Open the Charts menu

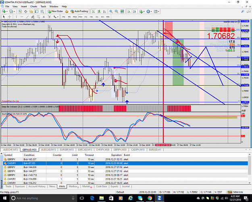click(x=33, y=6)
